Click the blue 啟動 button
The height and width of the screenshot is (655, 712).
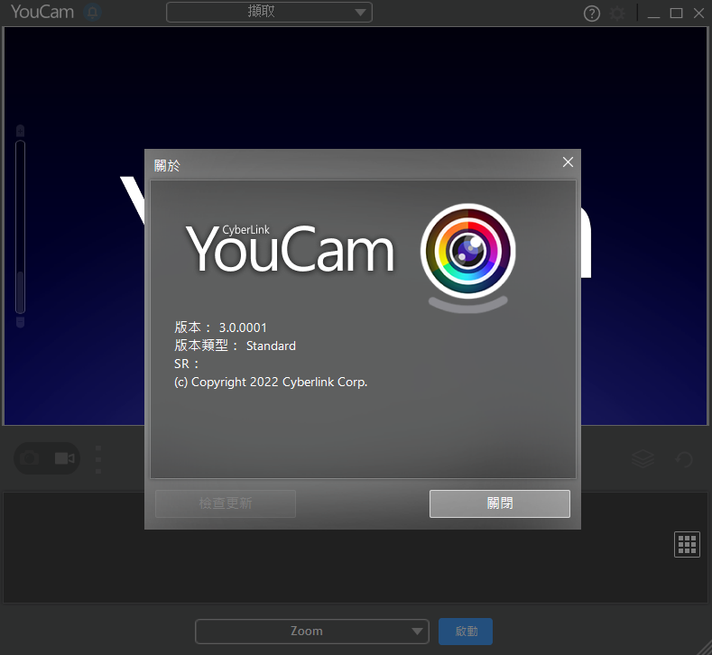466,632
